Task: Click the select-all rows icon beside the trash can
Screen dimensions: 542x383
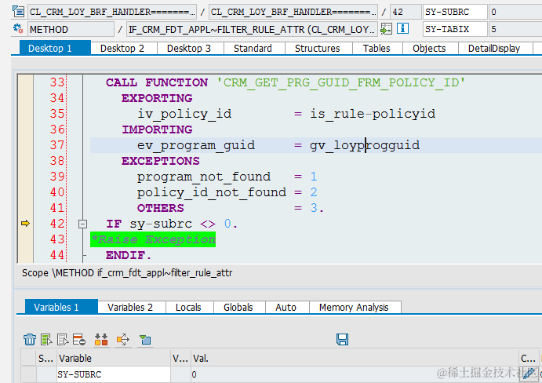Action: (46, 339)
